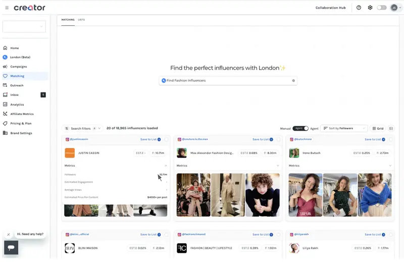
Task: Open the help question mark icon
Action: pyautogui.click(x=359, y=8)
